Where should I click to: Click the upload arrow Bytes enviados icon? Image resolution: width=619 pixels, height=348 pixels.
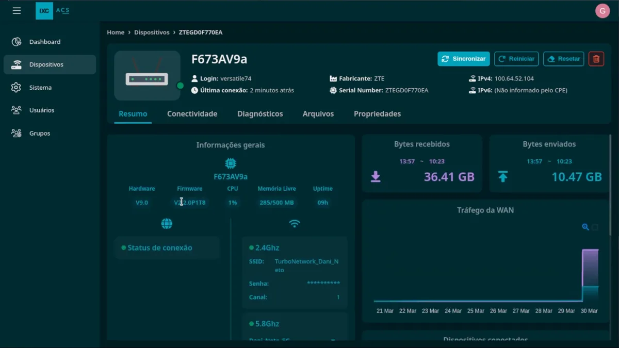[503, 177]
